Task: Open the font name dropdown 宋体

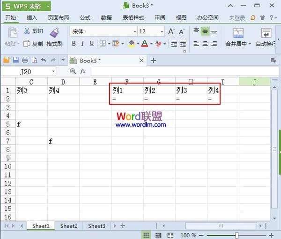Action: pyautogui.click(x=135, y=31)
